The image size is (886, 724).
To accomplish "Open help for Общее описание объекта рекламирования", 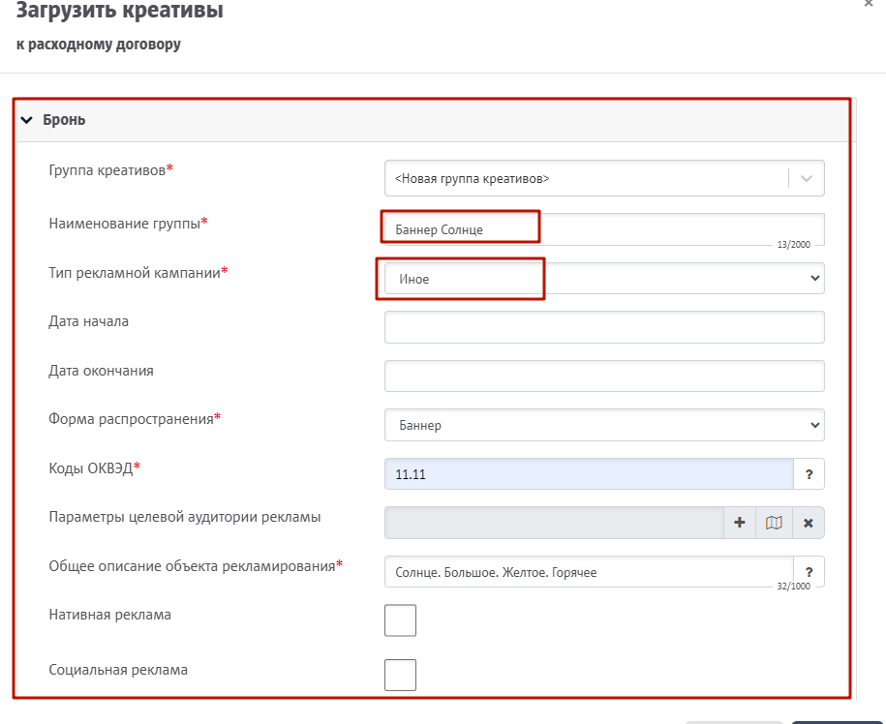I will click(x=809, y=572).
